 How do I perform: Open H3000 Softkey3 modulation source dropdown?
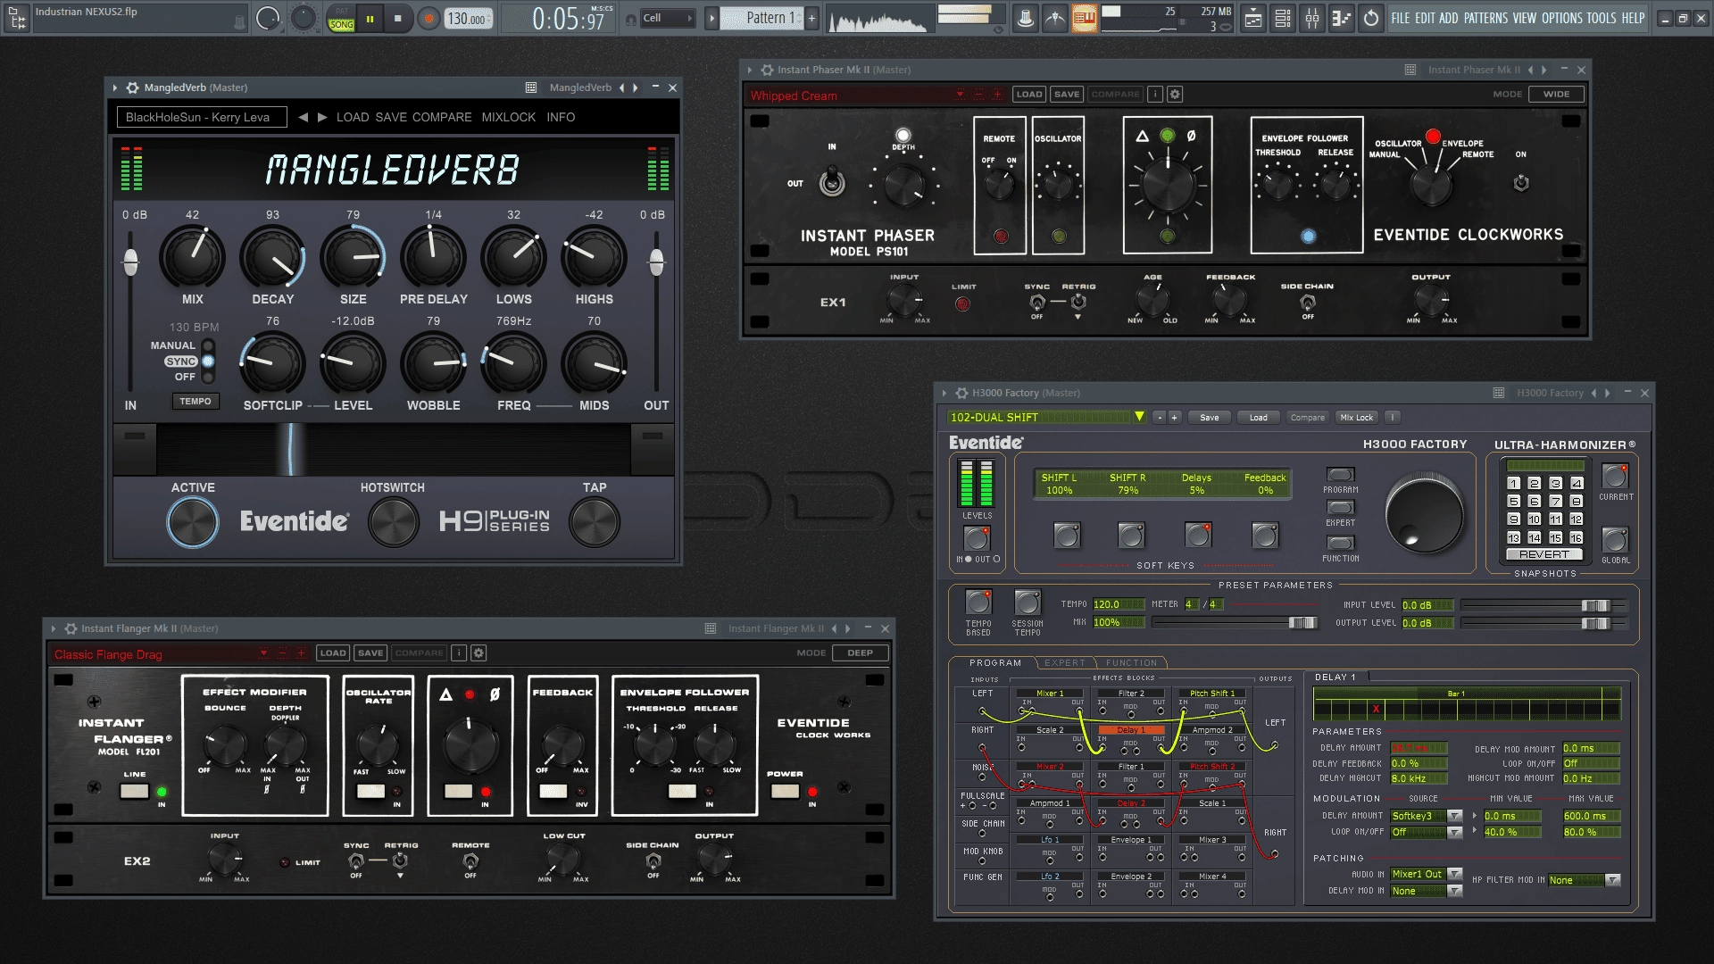pyautogui.click(x=1454, y=816)
